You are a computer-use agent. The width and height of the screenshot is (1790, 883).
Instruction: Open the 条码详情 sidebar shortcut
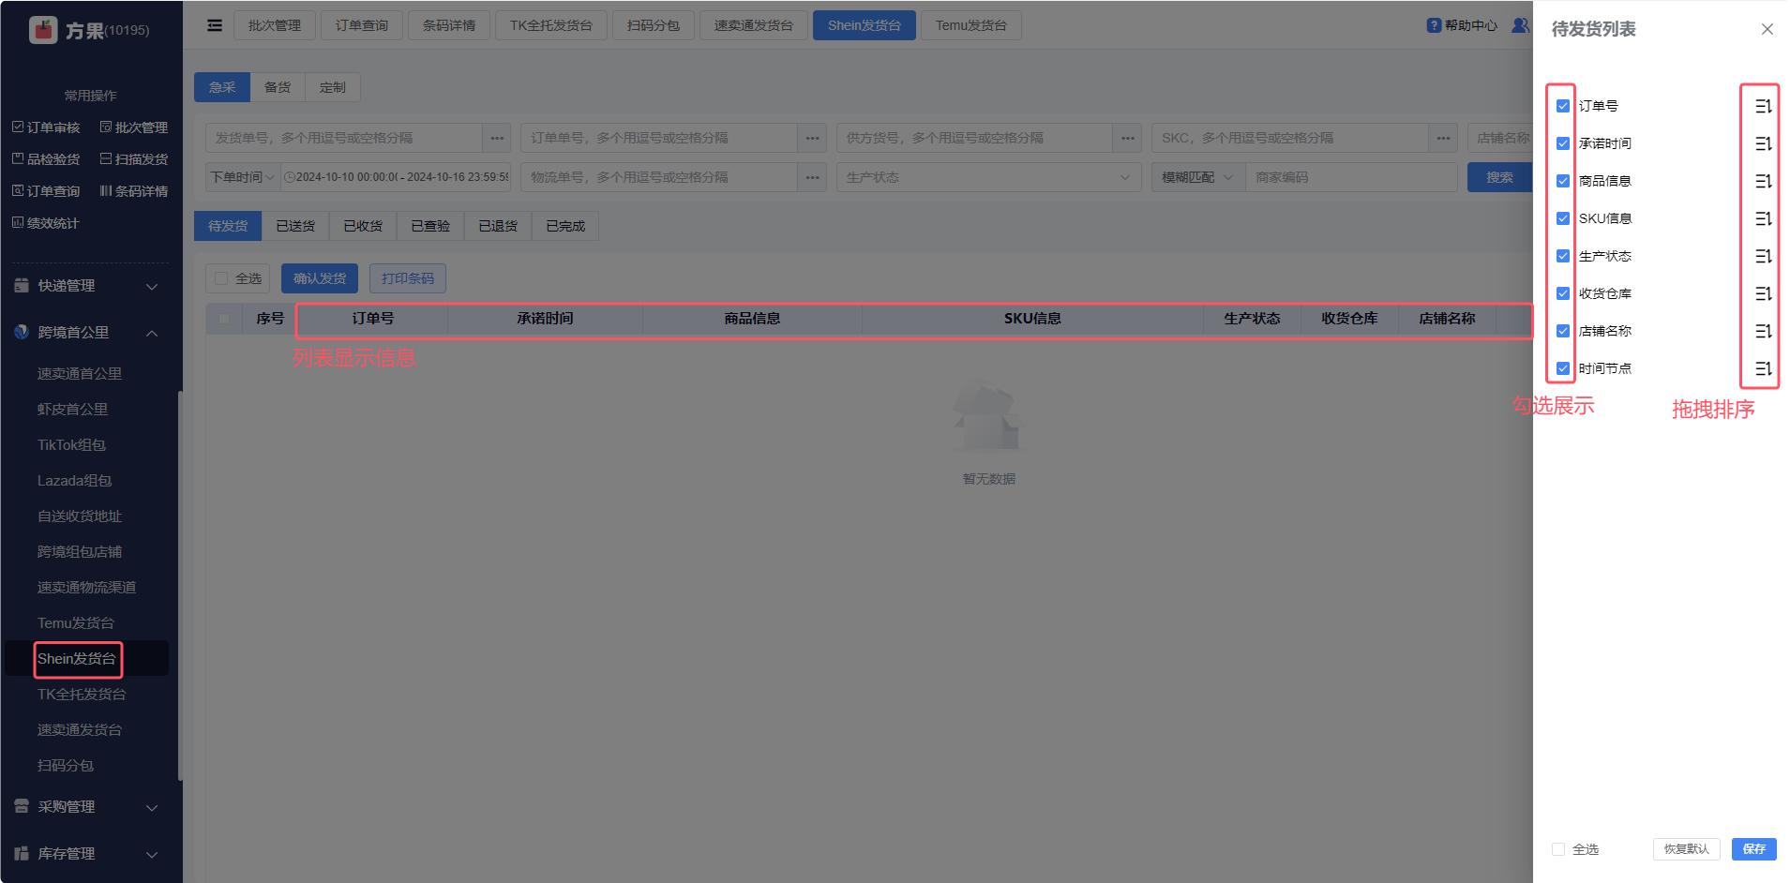click(134, 191)
